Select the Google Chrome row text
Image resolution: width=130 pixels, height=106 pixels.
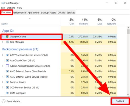click(x=18, y=37)
